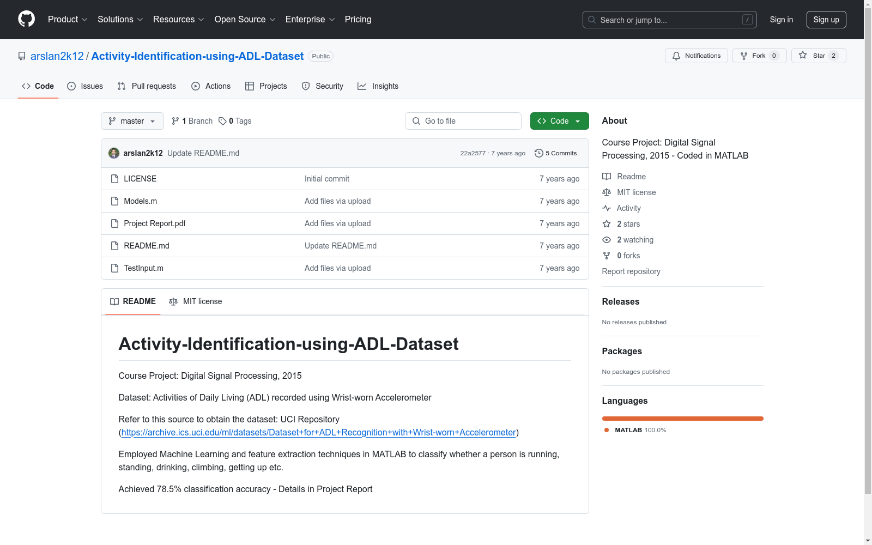Click the MATLAB language color dot
This screenshot has width=872, height=545.
(x=607, y=430)
